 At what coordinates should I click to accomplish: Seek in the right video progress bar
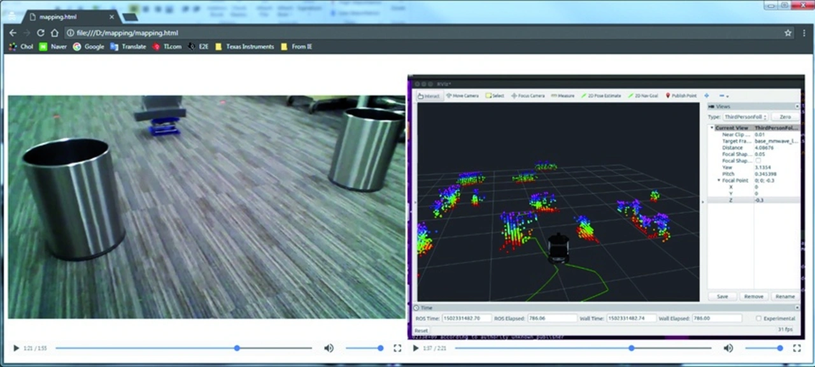coord(583,348)
